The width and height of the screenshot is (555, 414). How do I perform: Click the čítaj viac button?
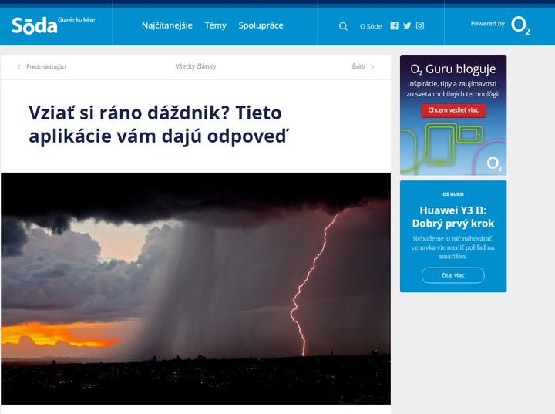[452, 275]
